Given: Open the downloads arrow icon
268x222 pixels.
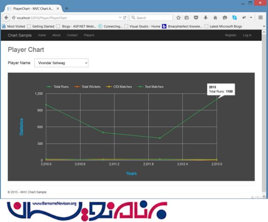Looking at the screenshot, I should pyautogui.click(x=206, y=18).
